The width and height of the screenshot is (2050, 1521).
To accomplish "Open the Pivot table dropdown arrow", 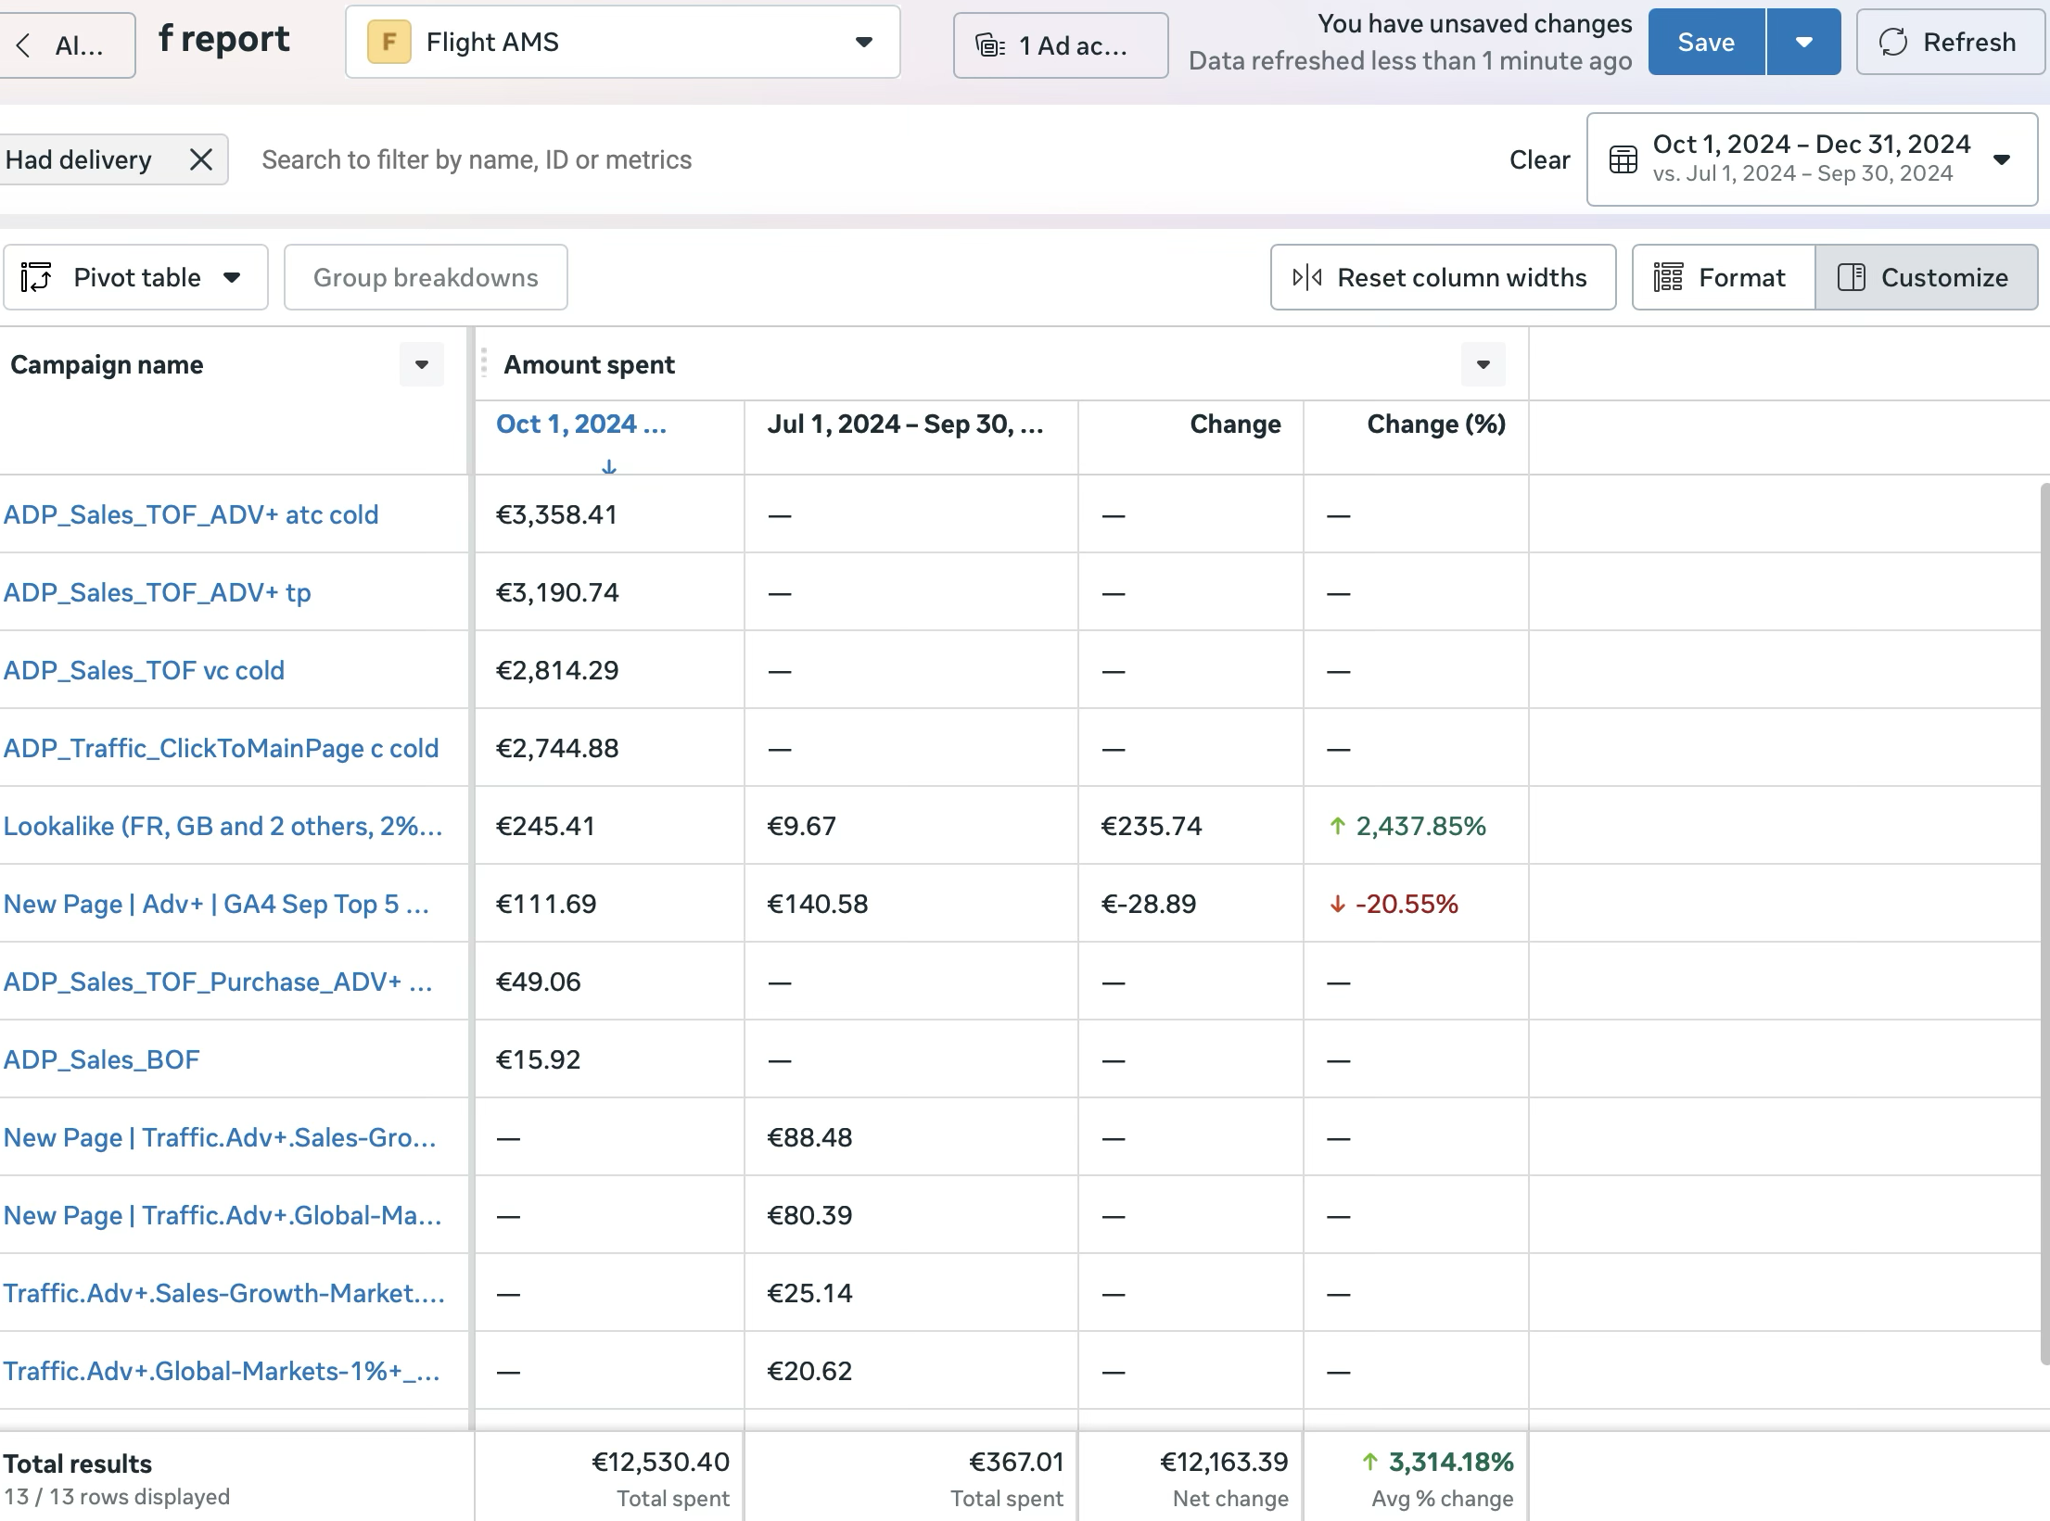I will (232, 277).
